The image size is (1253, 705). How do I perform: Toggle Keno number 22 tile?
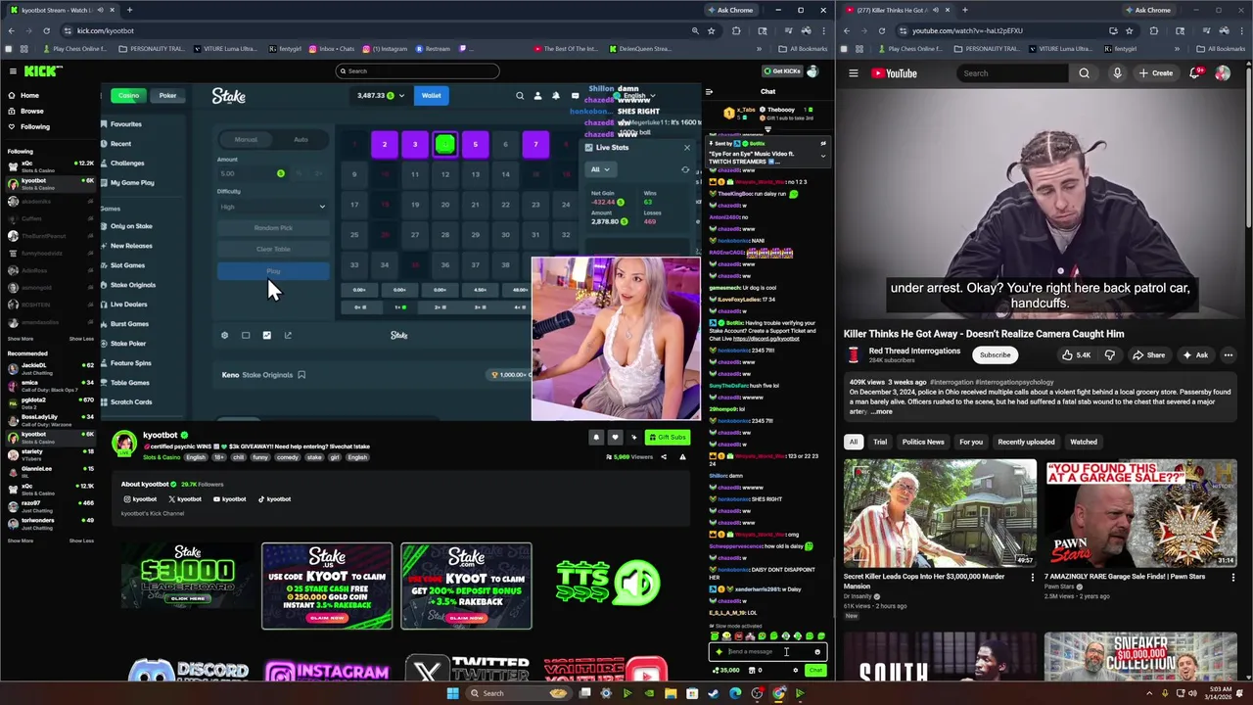(505, 205)
